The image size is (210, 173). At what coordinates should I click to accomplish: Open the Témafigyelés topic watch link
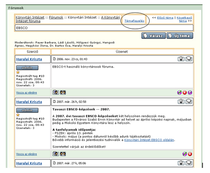134,21
